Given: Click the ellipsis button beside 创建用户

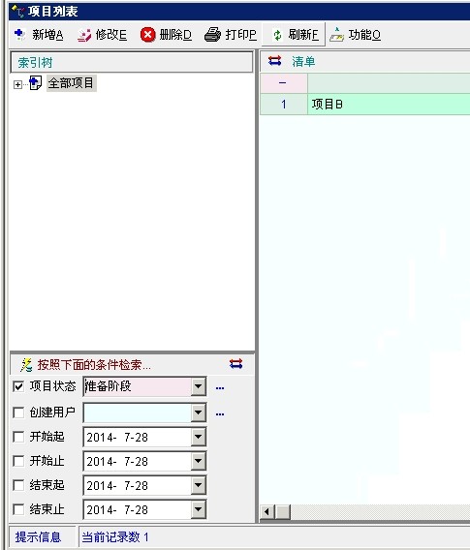Looking at the screenshot, I should point(220,414).
